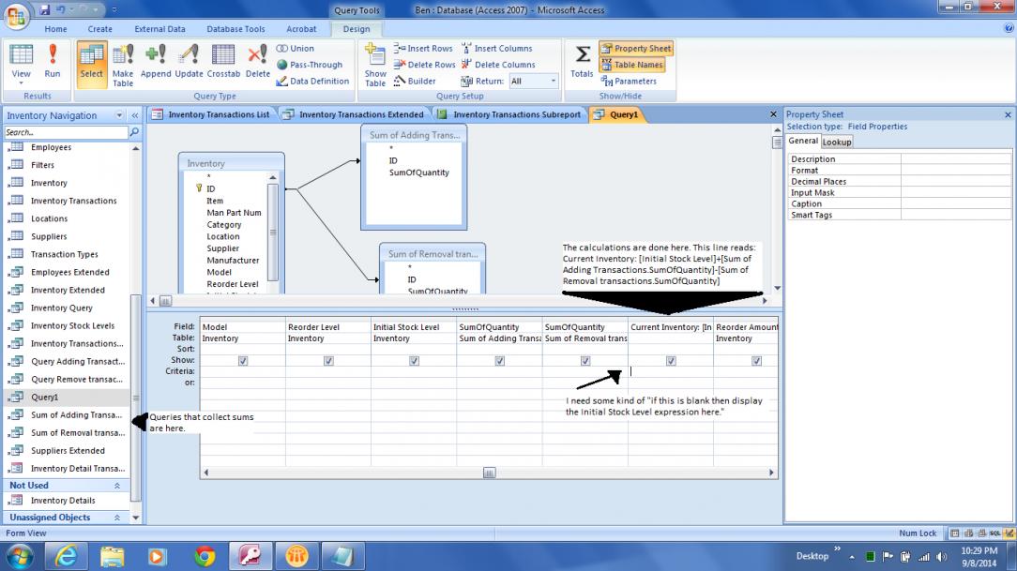
Task: Show hidden taskbar tray icons arrow
Action: coord(852,557)
